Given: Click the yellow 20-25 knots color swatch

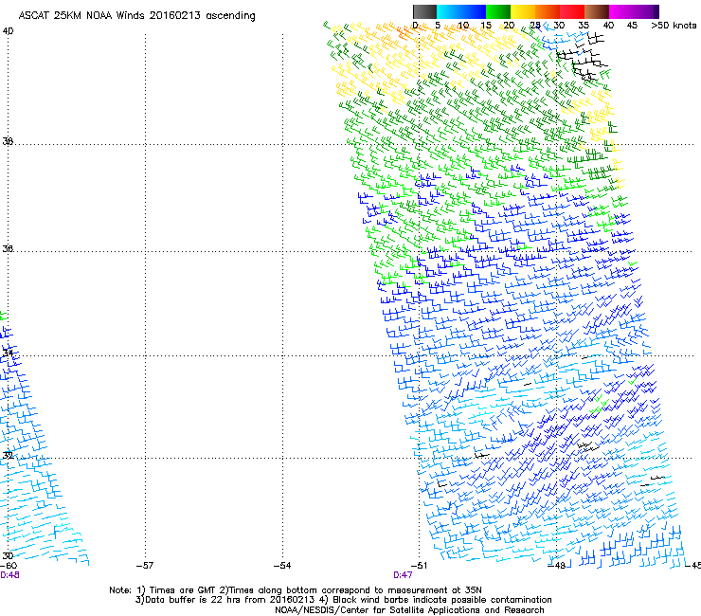Looking at the screenshot, I should point(523,11).
